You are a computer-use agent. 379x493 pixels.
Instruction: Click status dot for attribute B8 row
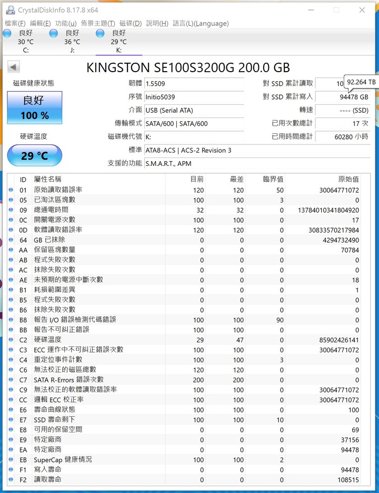pyautogui.click(x=11, y=320)
